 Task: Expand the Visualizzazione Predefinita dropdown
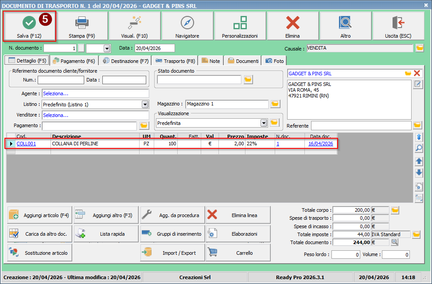pyautogui.click(x=264, y=123)
